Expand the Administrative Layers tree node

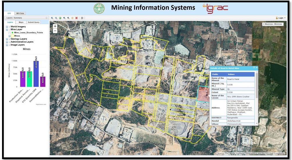pos(10,42)
